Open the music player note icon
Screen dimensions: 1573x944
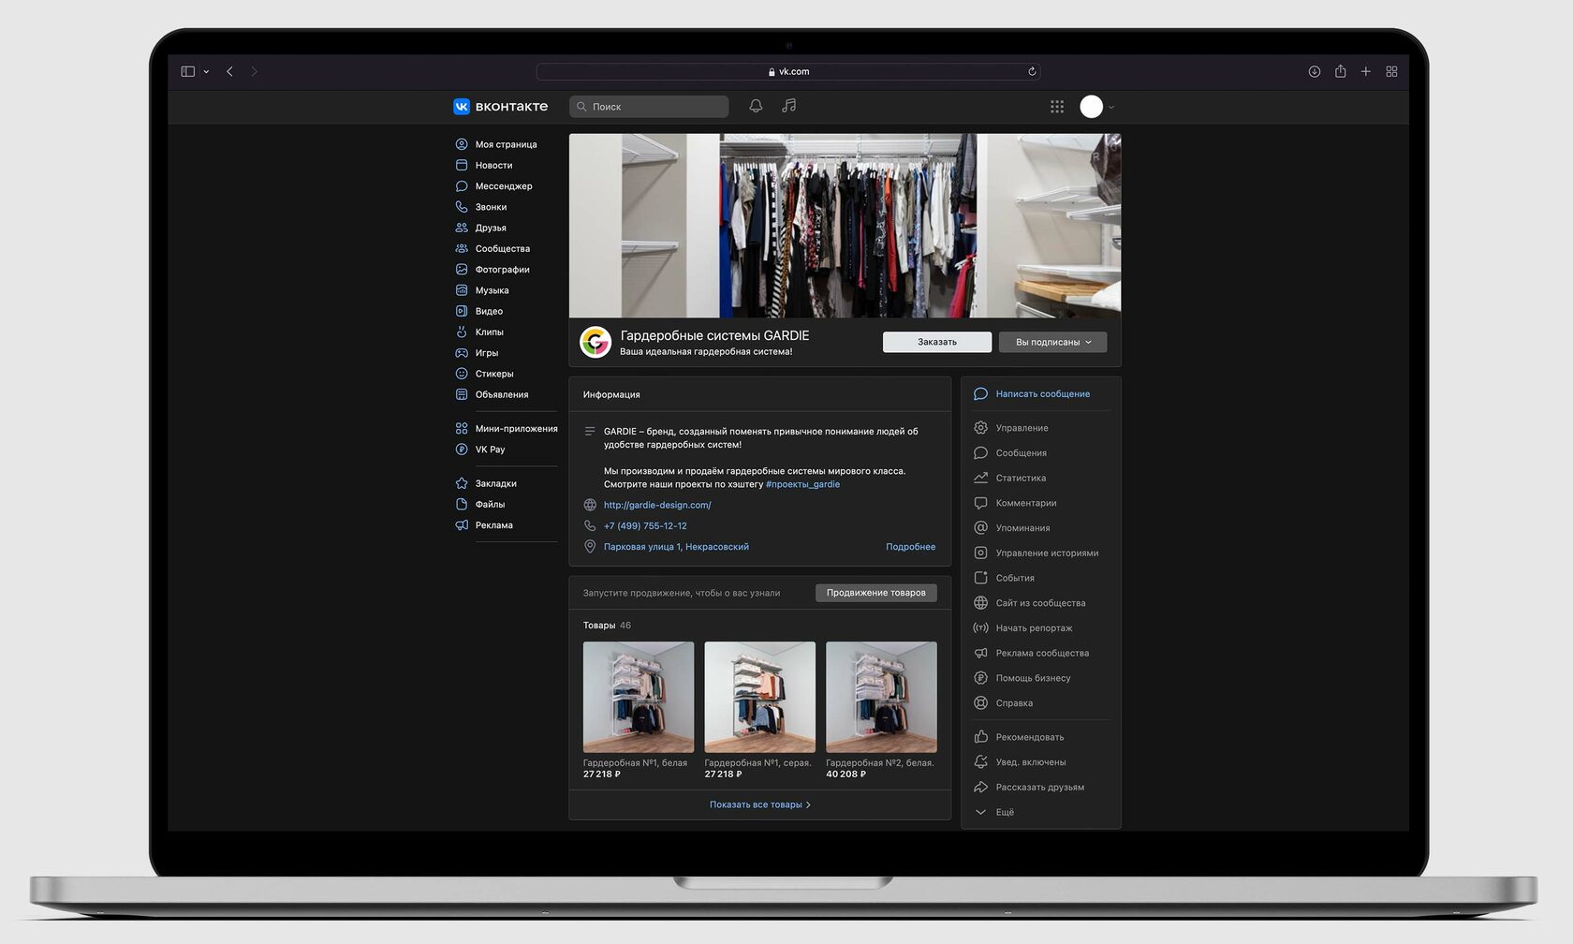click(x=789, y=106)
